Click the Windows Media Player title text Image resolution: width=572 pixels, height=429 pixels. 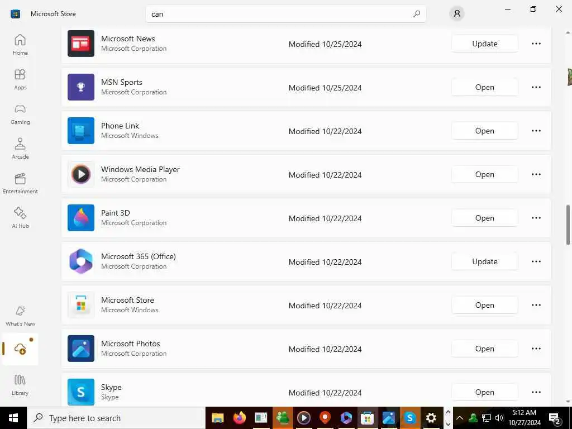click(x=140, y=169)
